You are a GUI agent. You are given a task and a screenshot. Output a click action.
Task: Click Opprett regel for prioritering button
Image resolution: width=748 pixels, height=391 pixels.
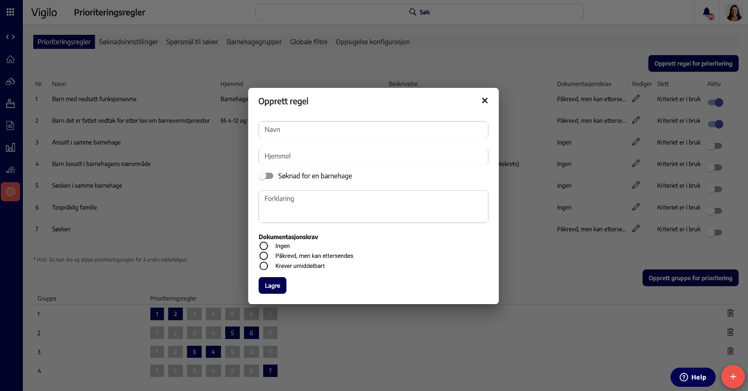coord(693,63)
